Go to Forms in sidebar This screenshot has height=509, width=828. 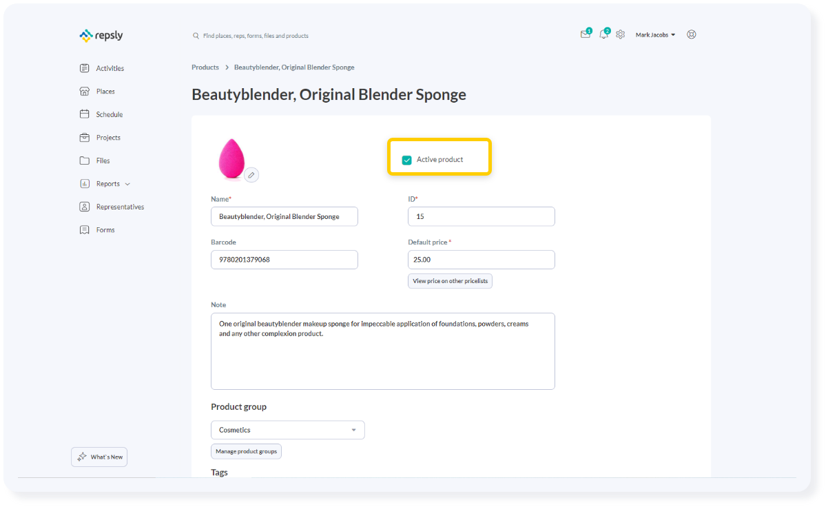[105, 230]
